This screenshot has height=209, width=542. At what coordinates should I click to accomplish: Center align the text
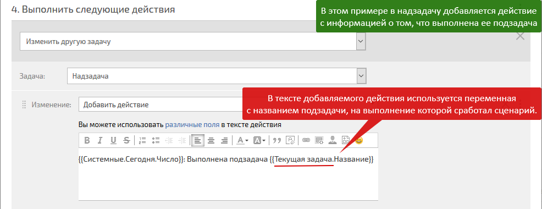211,140
